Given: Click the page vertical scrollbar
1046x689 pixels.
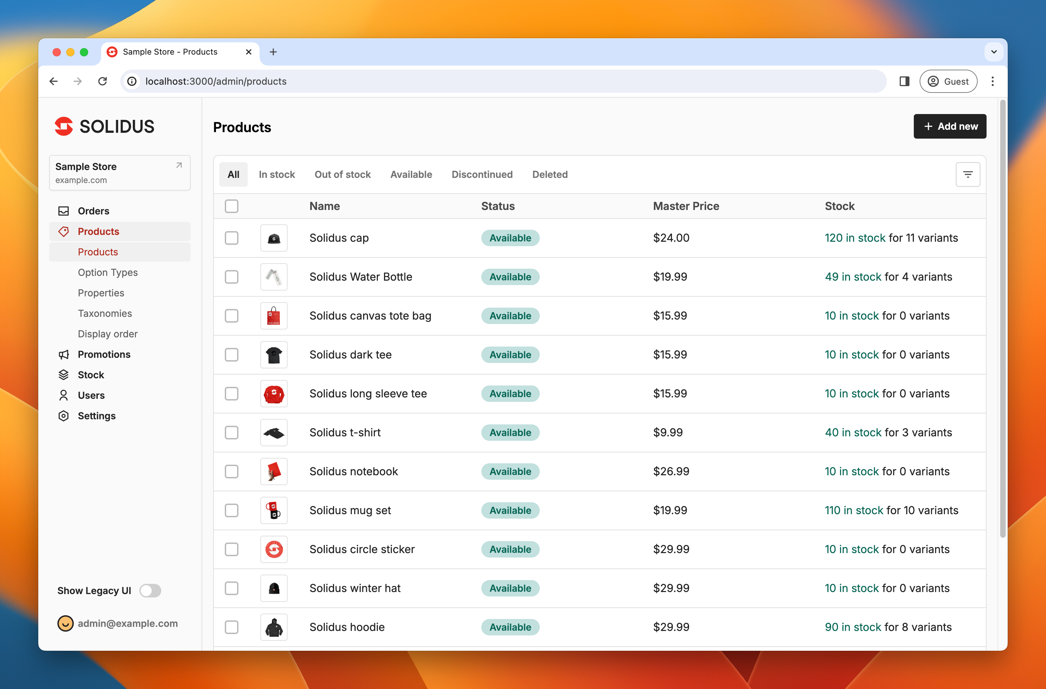Looking at the screenshot, I should (x=1003, y=319).
